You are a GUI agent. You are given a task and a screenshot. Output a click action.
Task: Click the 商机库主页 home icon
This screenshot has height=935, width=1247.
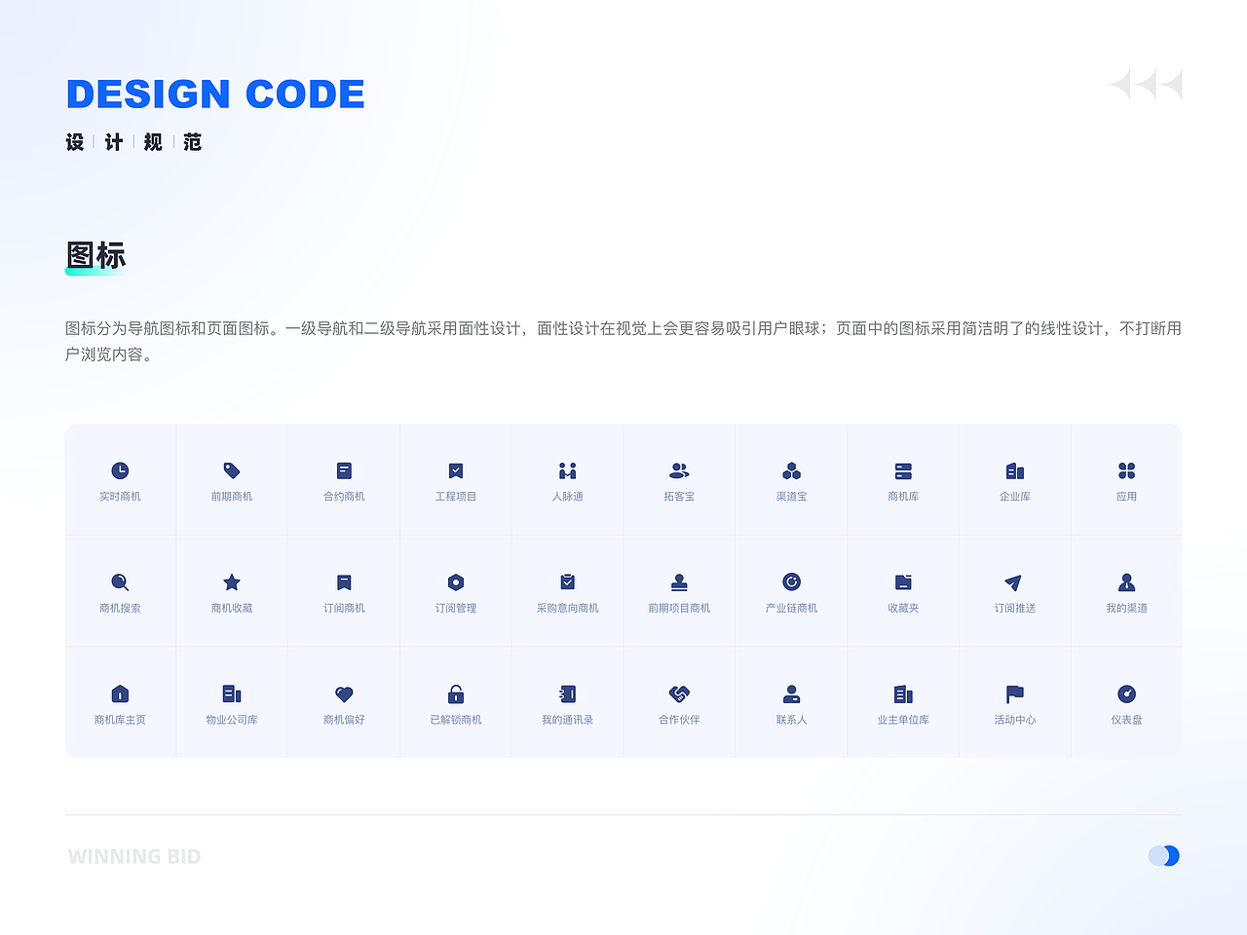click(x=120, y=693)
